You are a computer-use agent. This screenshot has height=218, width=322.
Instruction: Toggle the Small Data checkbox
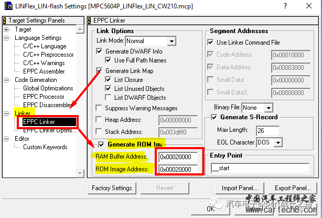pos(210,80)
